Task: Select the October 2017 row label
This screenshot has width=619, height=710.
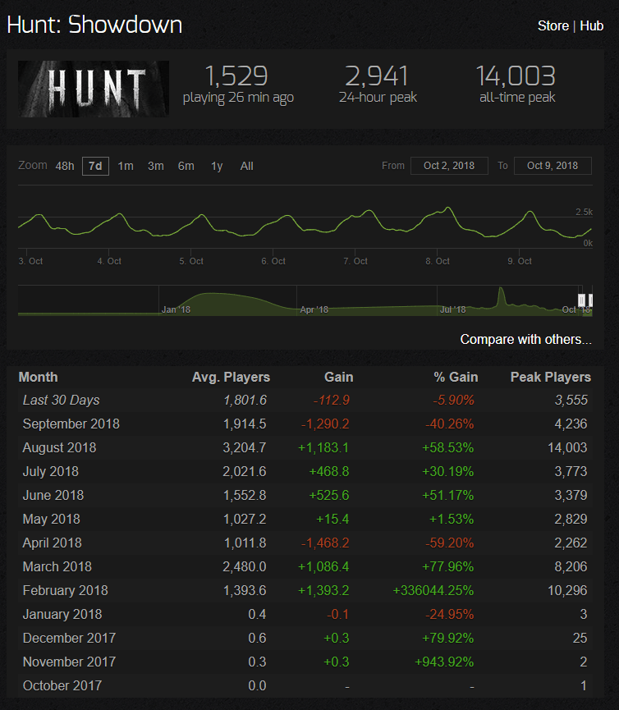Action: coord(62,685)
